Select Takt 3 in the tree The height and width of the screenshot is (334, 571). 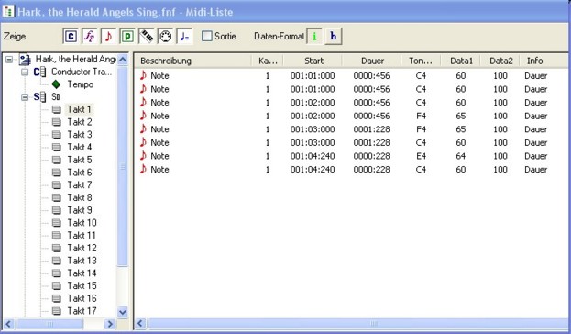pyautogui.click(x=80, y=135)
